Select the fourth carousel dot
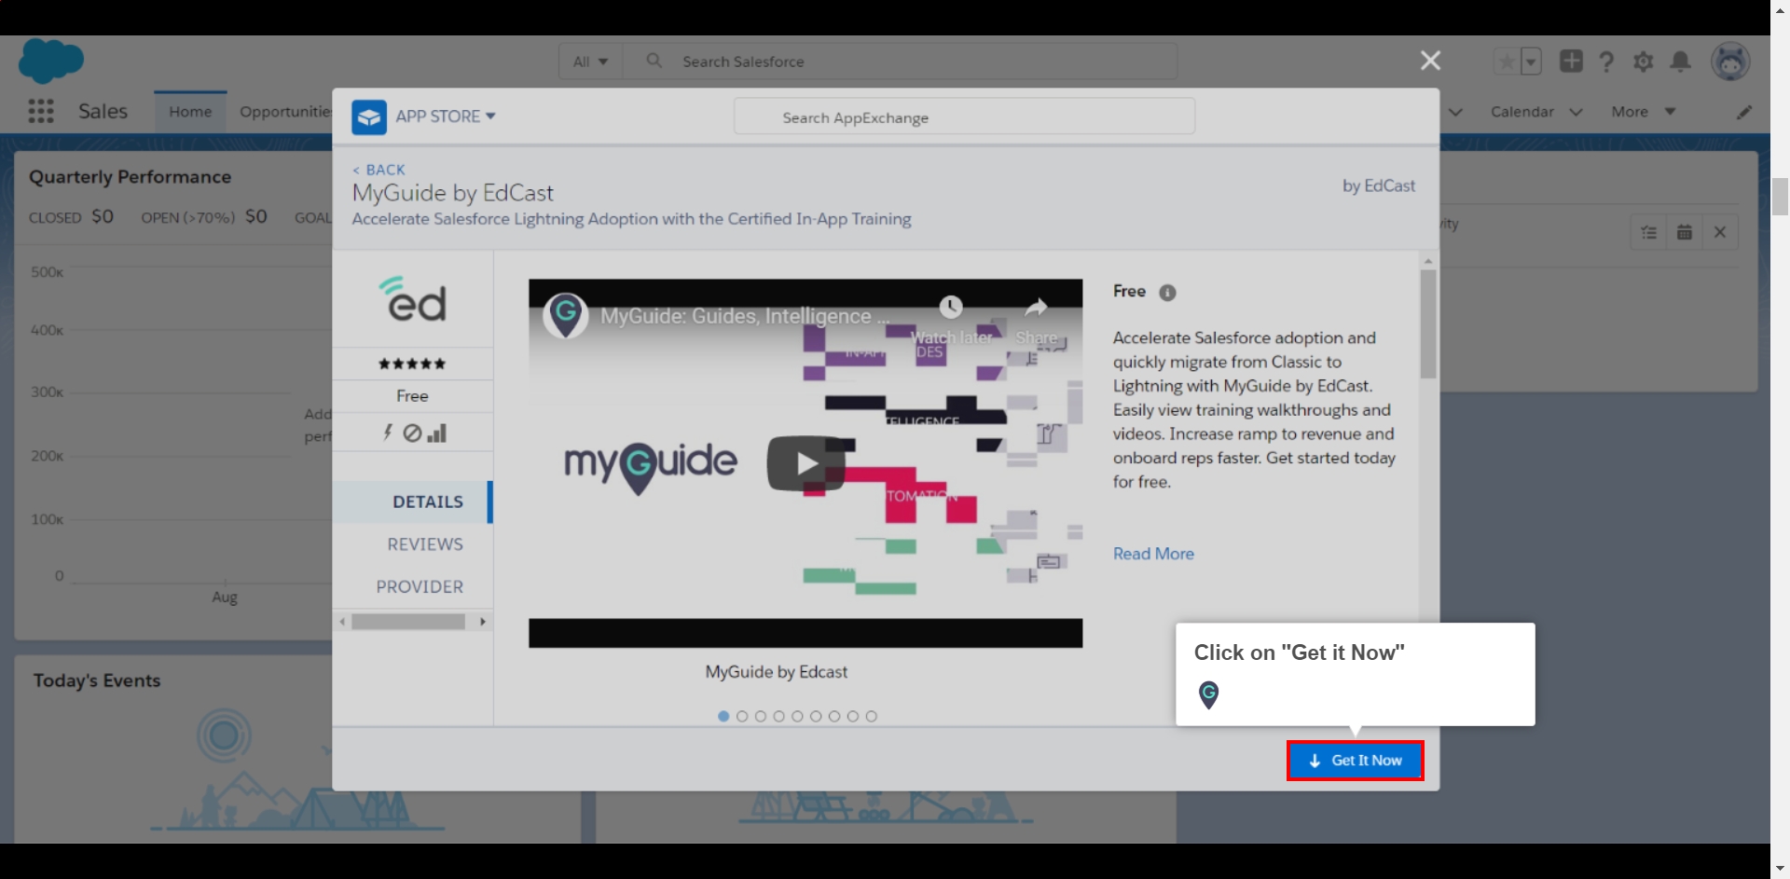Screen dimensions: 1790x879 [778, 716]
